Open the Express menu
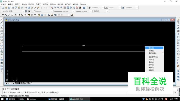The height and width of the screenshot is (101, 180). (83, 4)
